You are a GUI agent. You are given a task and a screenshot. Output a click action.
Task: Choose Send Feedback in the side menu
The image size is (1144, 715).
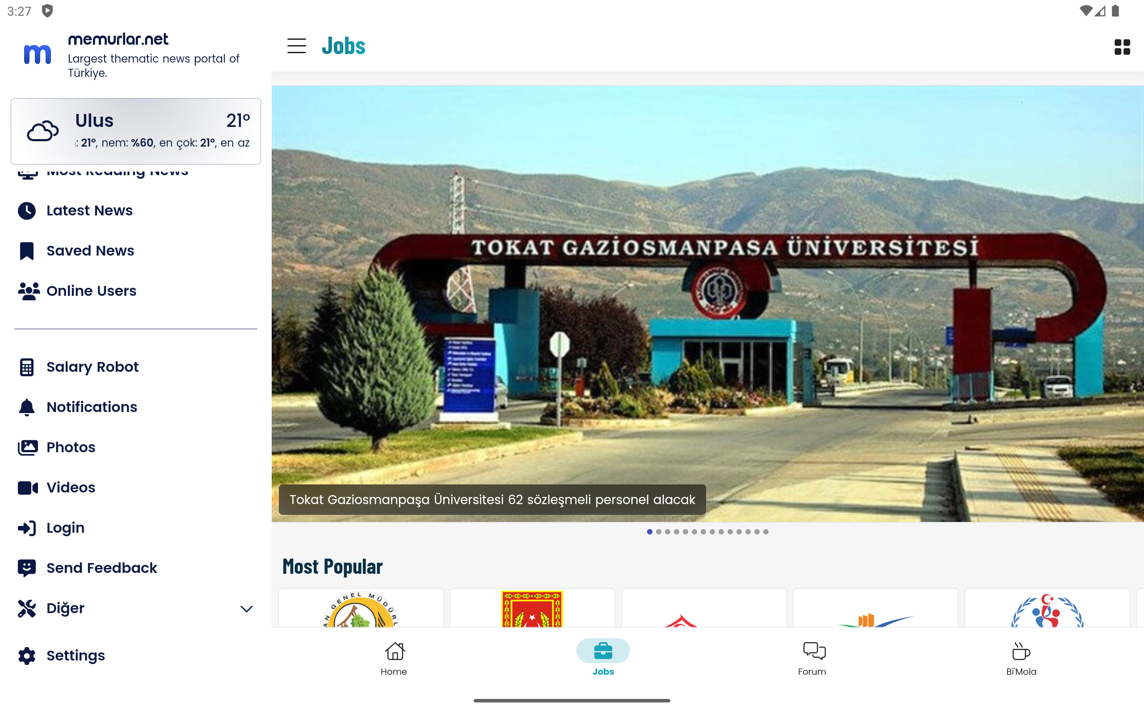tap(136, 568)
